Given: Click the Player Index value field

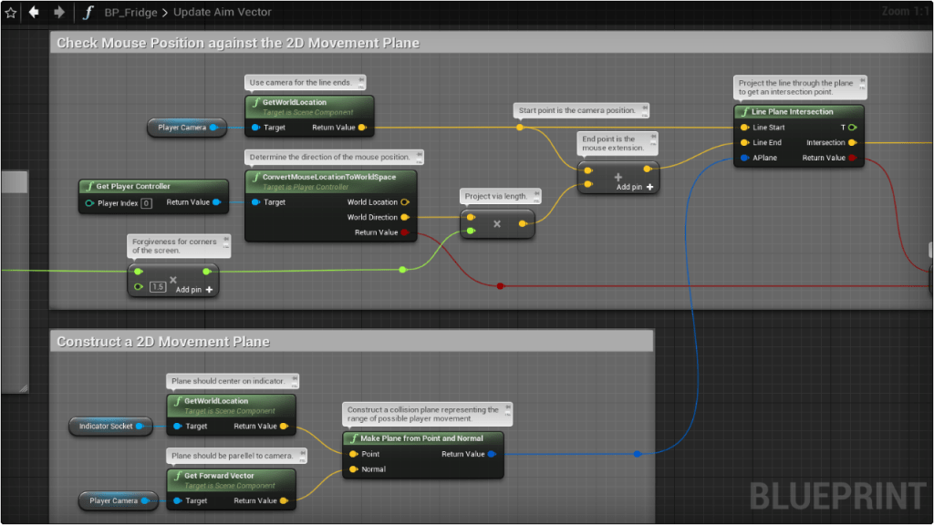Looking at the screenshot, I should [146, 203].
